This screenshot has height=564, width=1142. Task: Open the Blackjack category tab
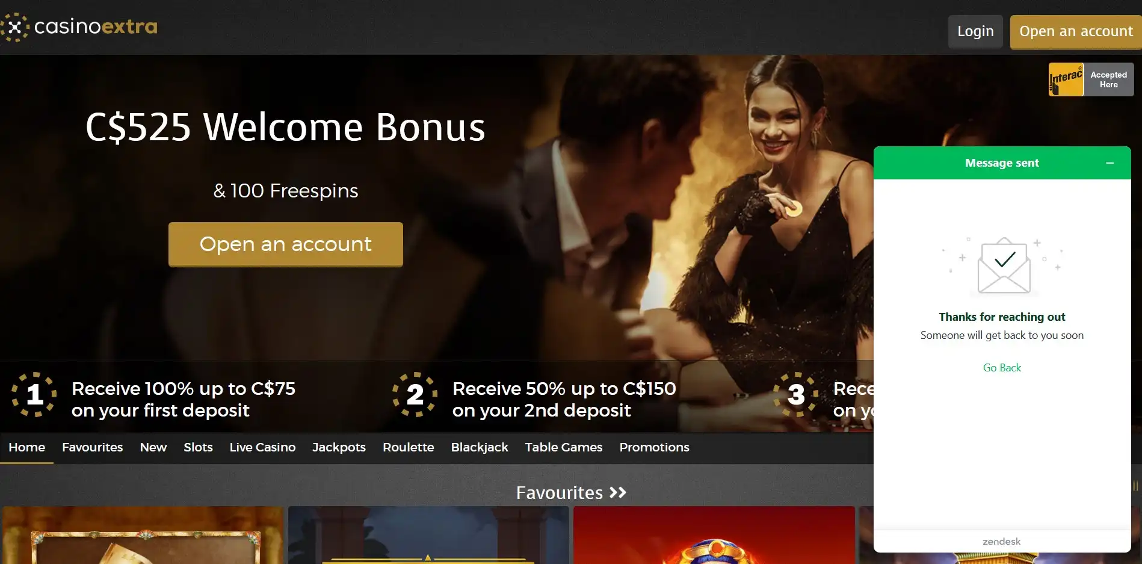point(480,447)
